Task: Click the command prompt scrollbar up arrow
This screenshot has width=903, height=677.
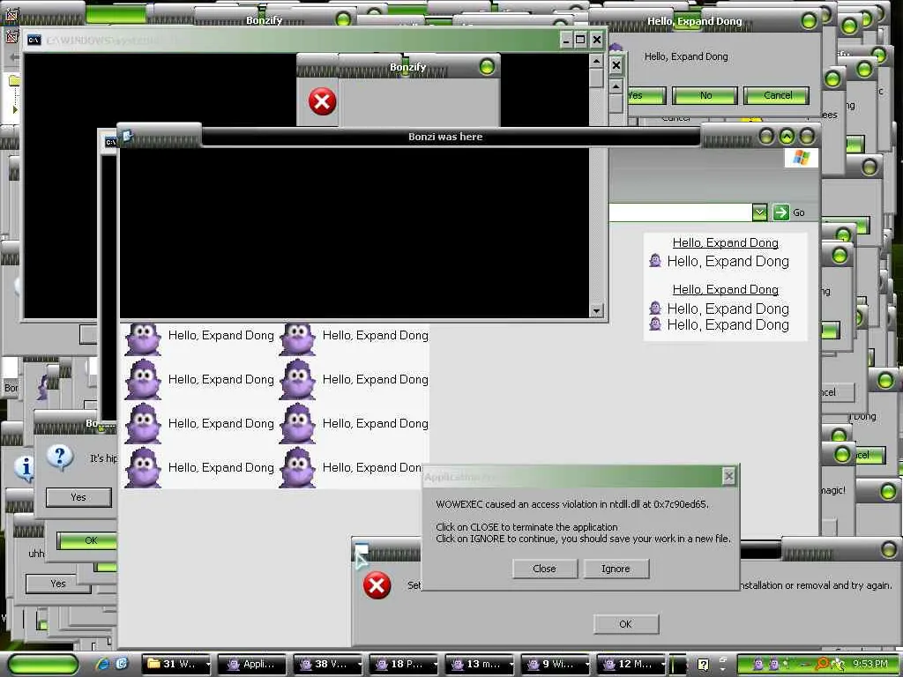Action: (x=597, y=61)
